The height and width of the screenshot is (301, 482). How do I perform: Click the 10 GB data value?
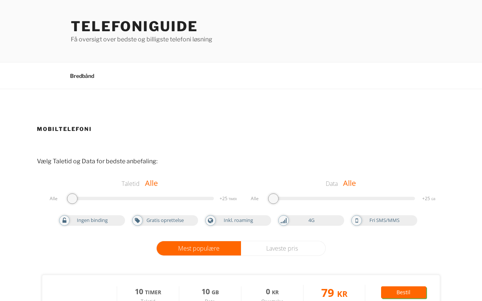click(x=210, y=292)
